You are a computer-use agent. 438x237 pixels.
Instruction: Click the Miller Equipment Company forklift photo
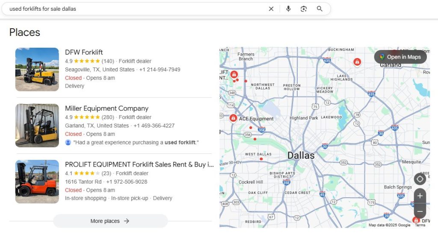(x=37, y=126)
